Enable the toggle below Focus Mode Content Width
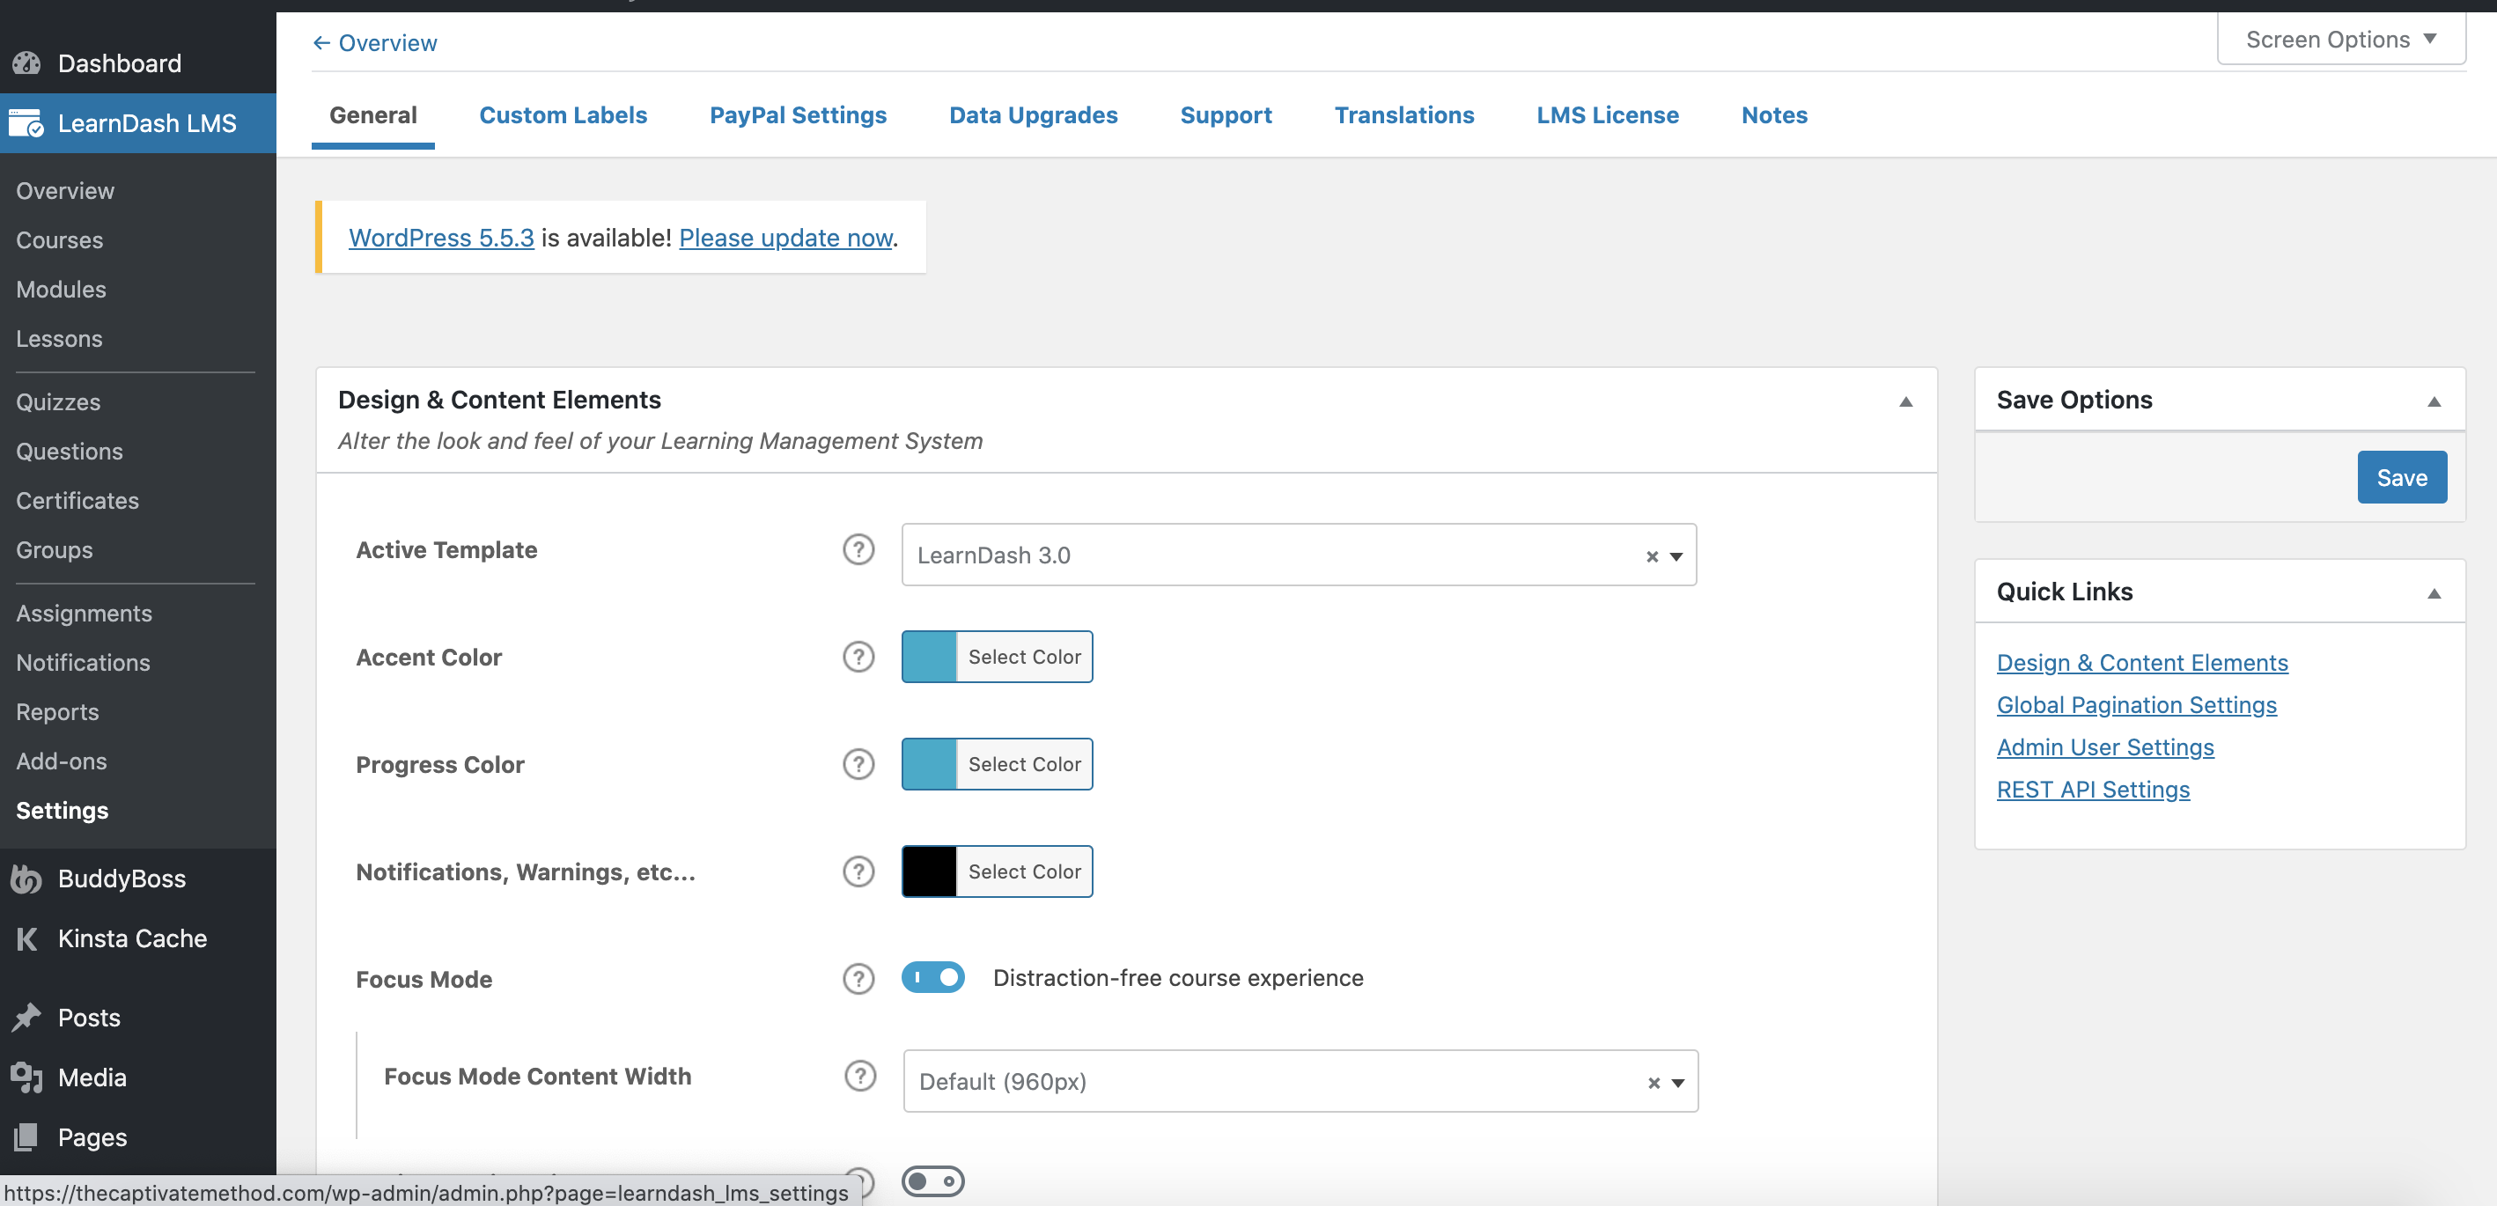 tap(932, 1180)
